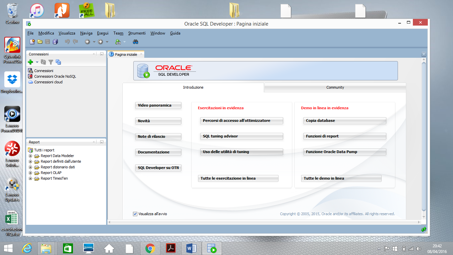Click the horizontal scrollbar below start page
Screen dimensions: 453x255
[x=264, y=222]
